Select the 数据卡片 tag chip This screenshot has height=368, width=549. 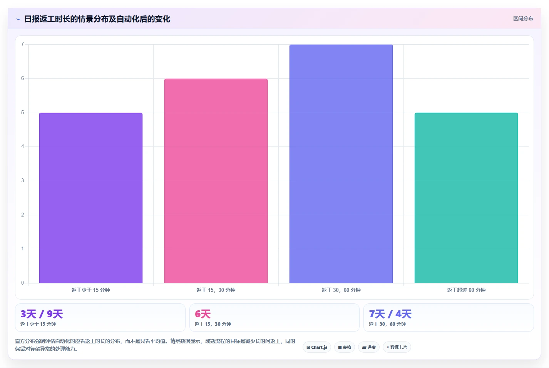tap(397, 347)
